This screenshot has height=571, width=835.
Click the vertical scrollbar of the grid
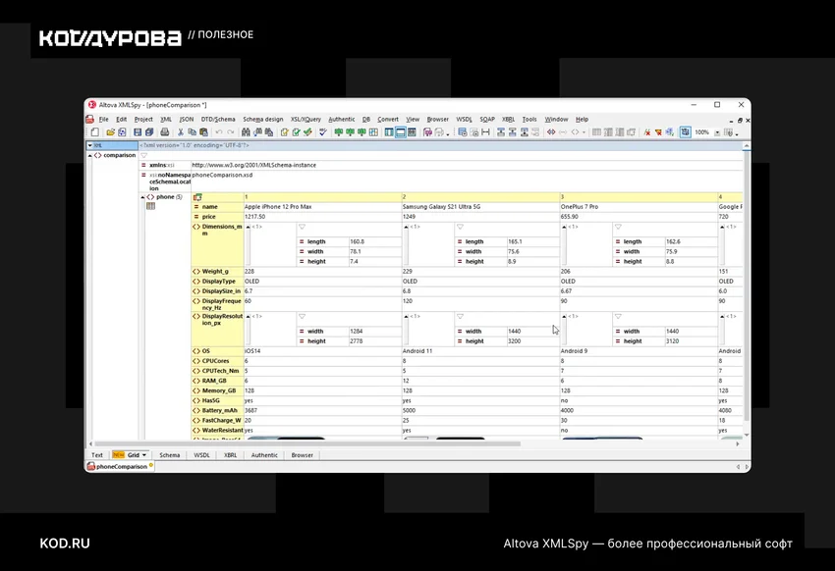pyautogui.click(x=747, y=287)
